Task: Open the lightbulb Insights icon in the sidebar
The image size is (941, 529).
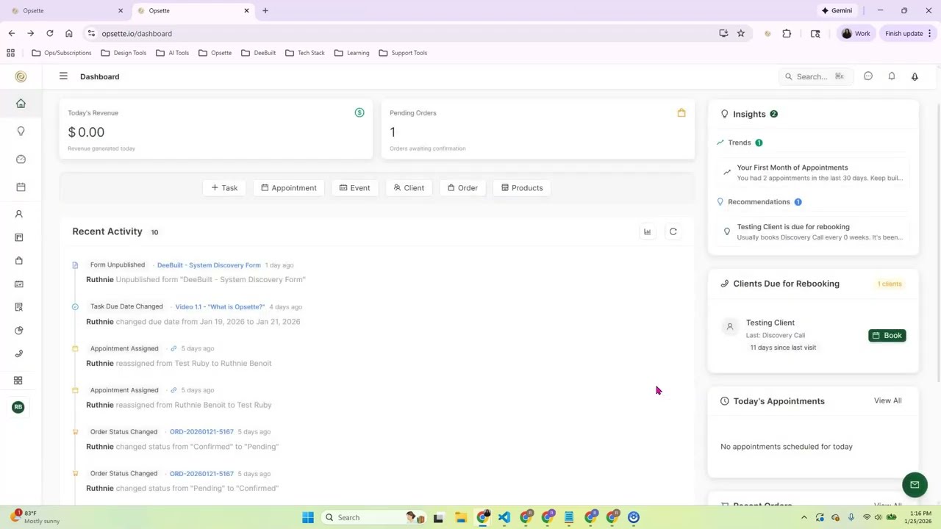Action: [x=21, y=131]
